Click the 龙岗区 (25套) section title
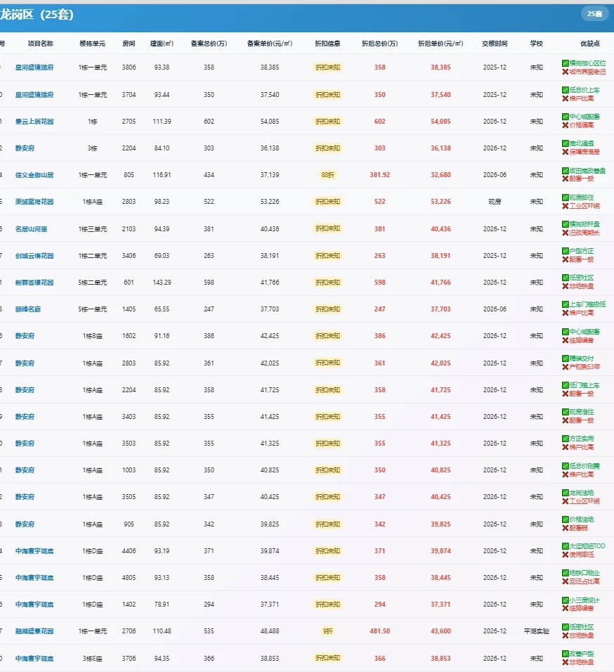Screen dimensions: 614x672 (37, 15)
